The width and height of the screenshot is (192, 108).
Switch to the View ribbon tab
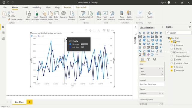[x=48, y=7]
